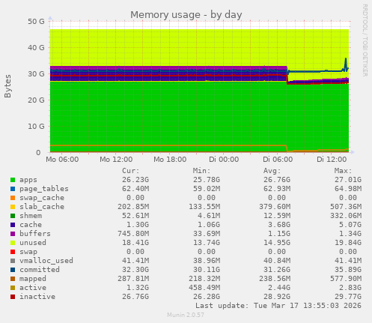This screenshot has width=372, height=323.
Task: Click the page_tables blue legend swatch
Action: click(13, 189)
